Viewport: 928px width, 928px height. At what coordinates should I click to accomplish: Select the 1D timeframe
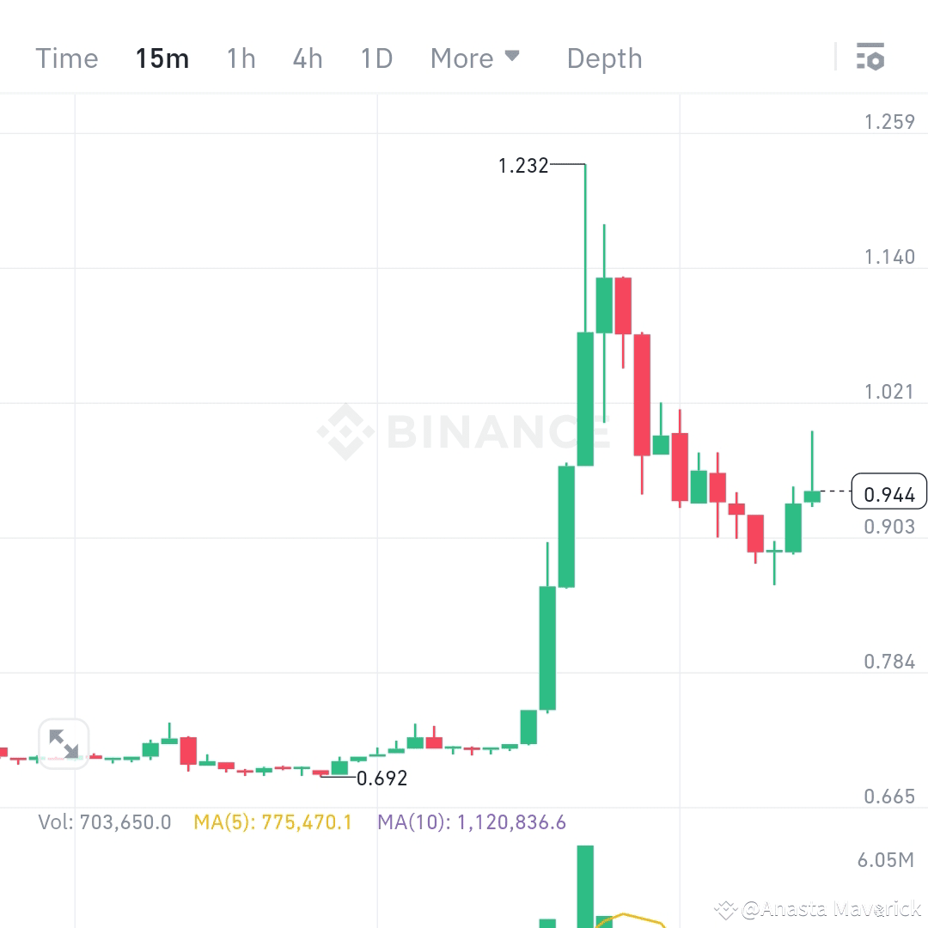click(x=375, y=58)
